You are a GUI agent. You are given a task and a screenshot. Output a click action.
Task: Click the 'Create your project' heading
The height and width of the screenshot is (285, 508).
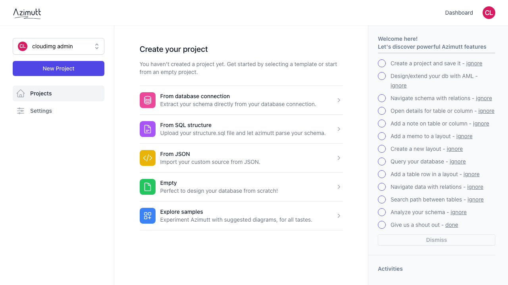pyautogui.click(x=174, y=49)
